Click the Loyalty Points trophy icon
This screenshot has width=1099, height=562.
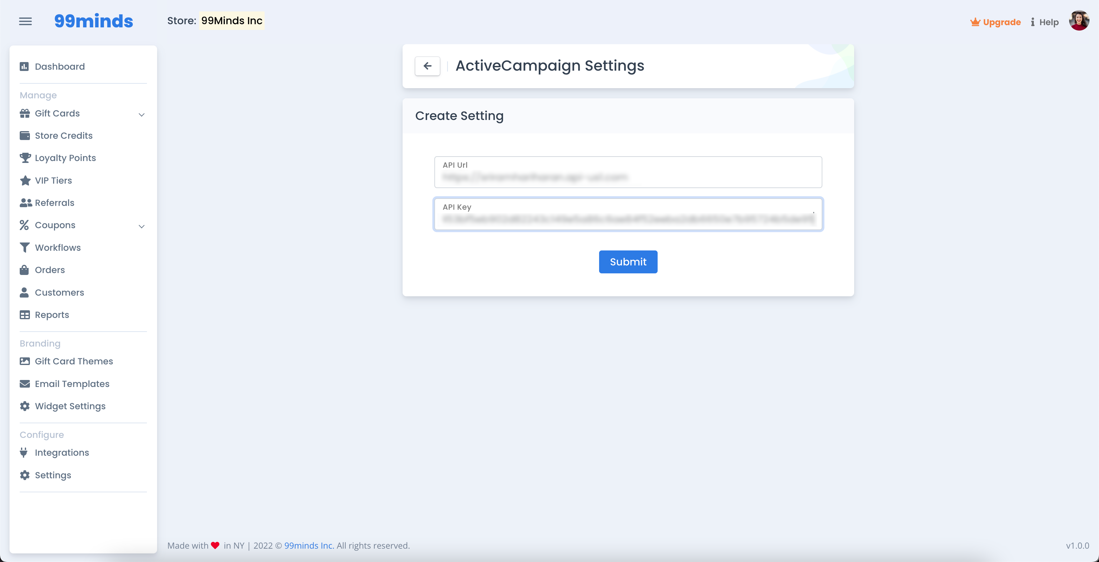tap(25, 158)
